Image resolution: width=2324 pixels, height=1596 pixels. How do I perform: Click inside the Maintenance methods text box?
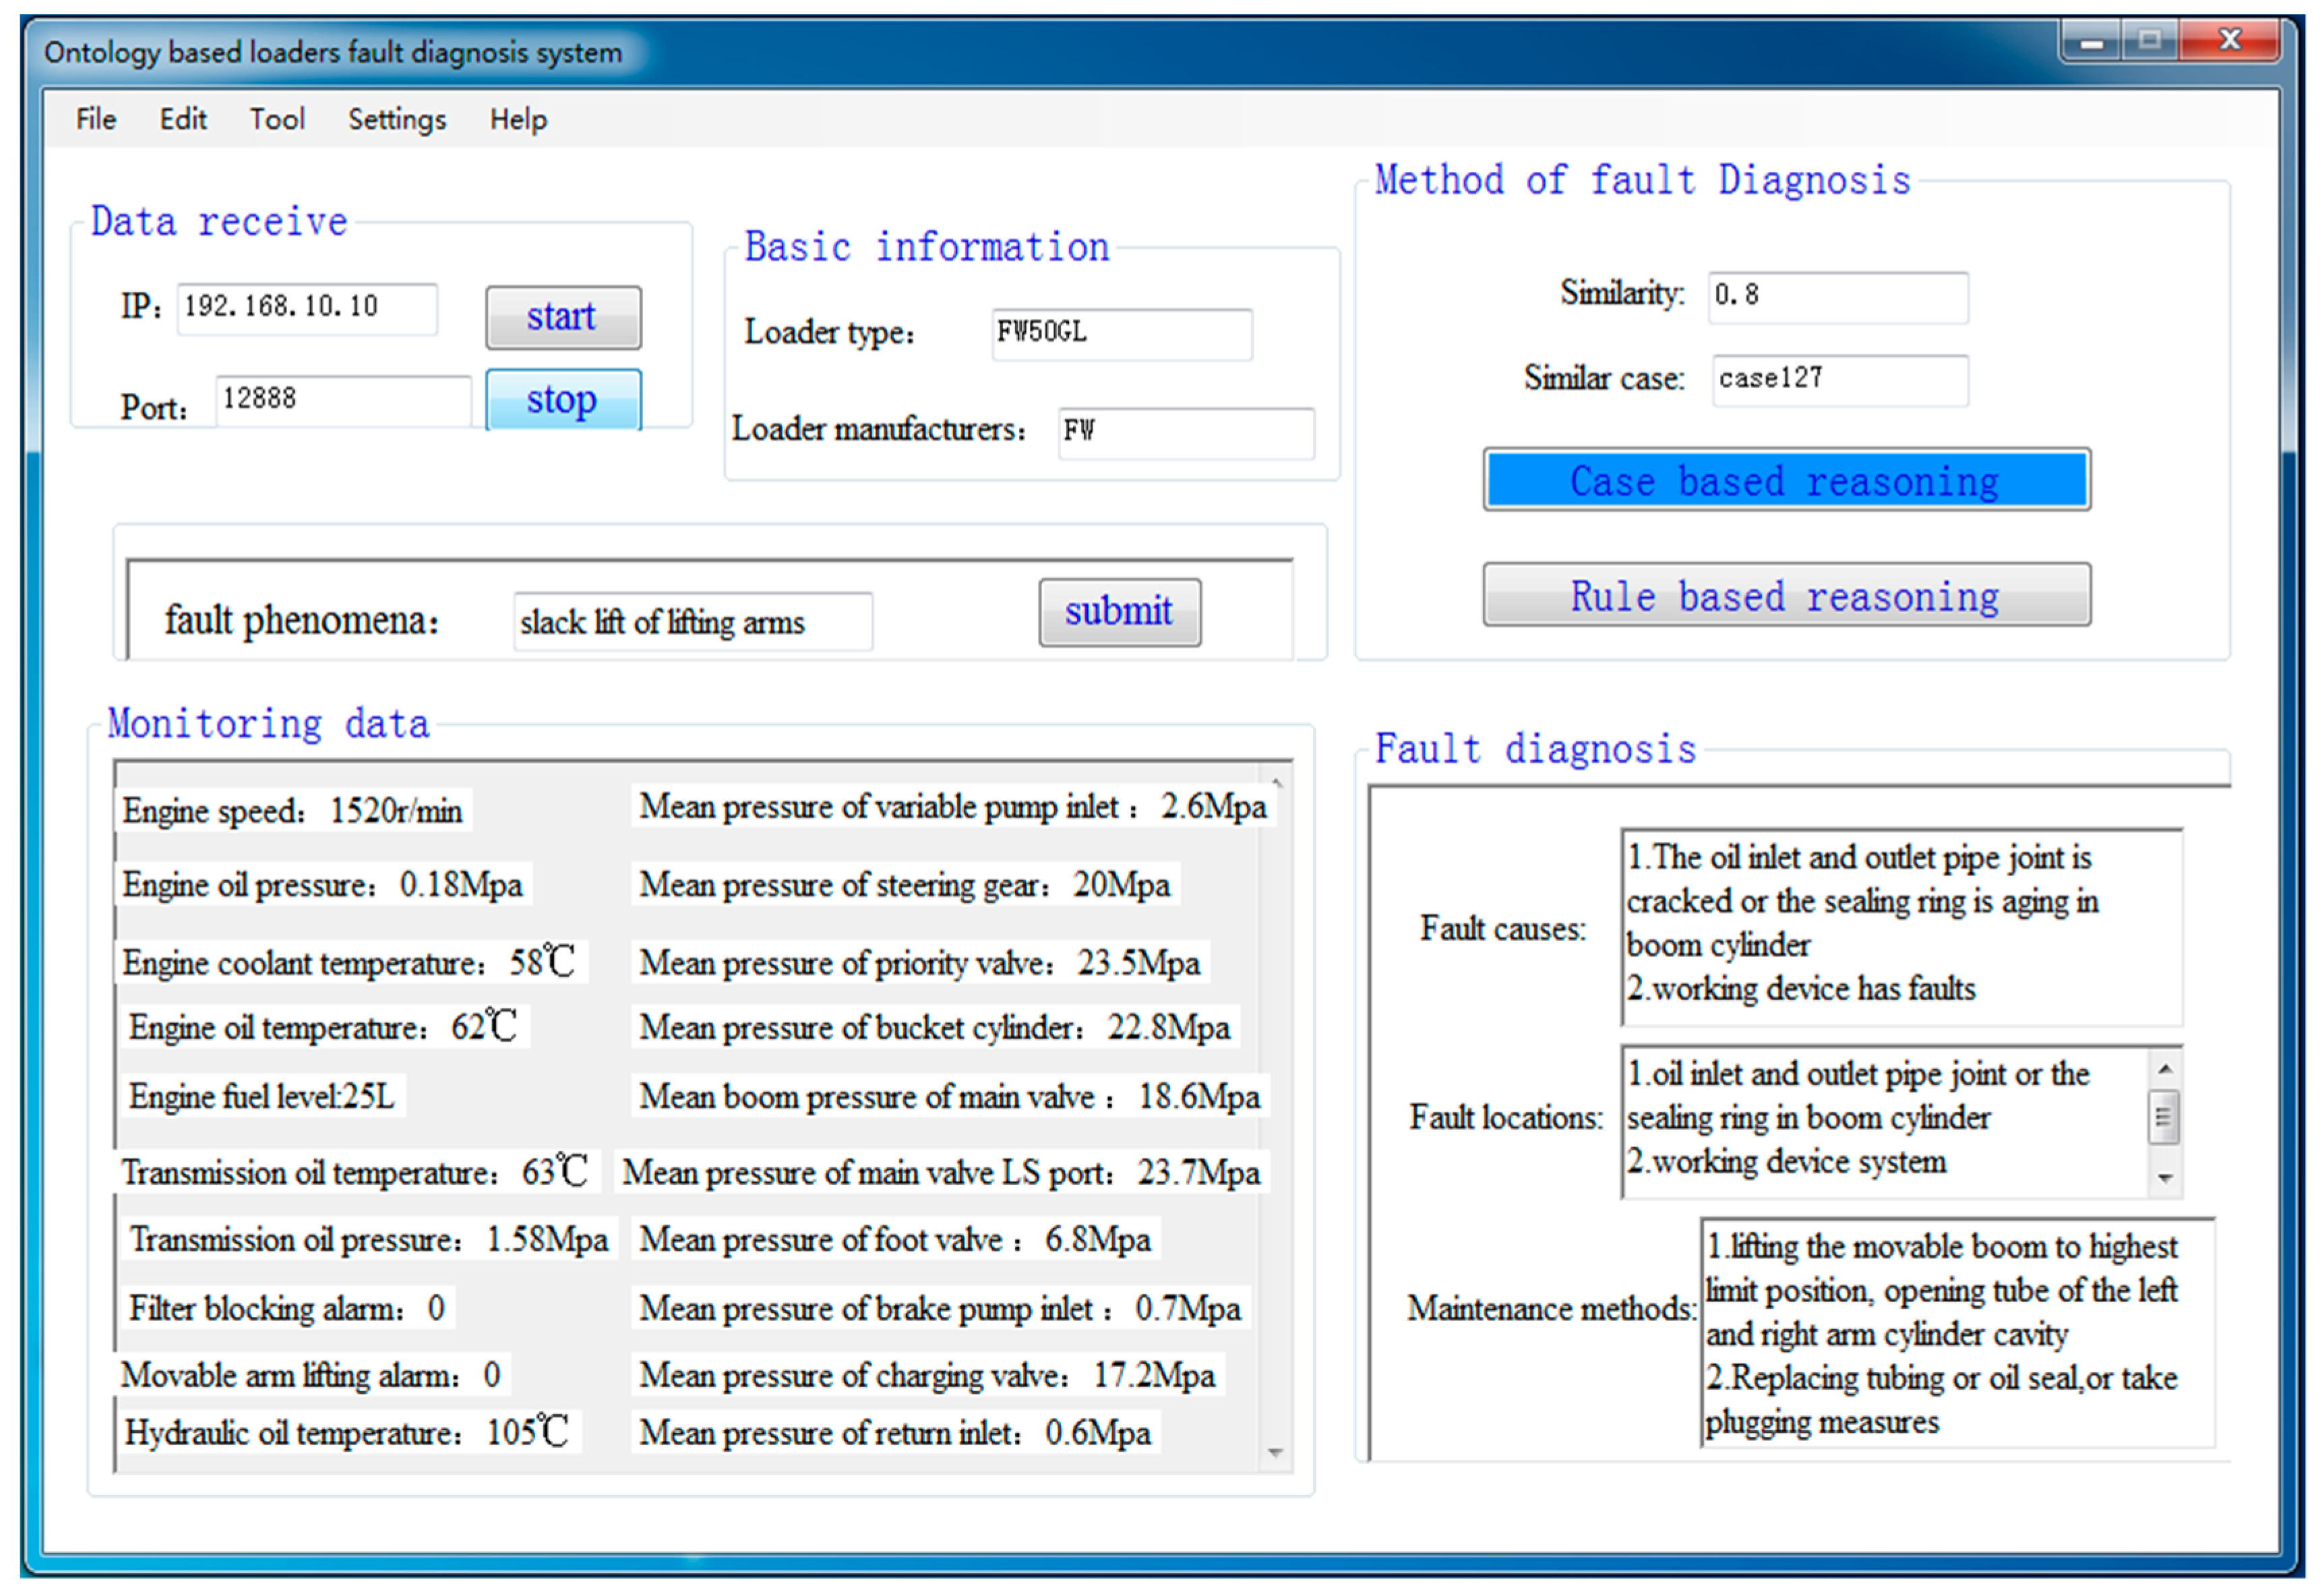[1957, 1332]
